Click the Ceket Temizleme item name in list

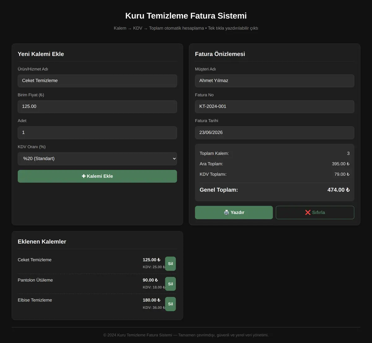coord(35,260)
